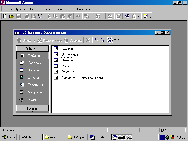Viewport: 188px width, 141px height.
Task: Click the New database toolbar icon
Action: click(x=5, y=16)
